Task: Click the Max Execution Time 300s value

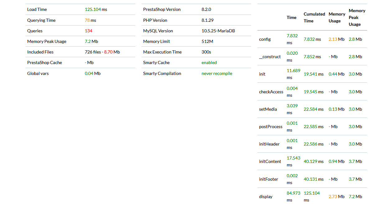Action: click(206, 52)
